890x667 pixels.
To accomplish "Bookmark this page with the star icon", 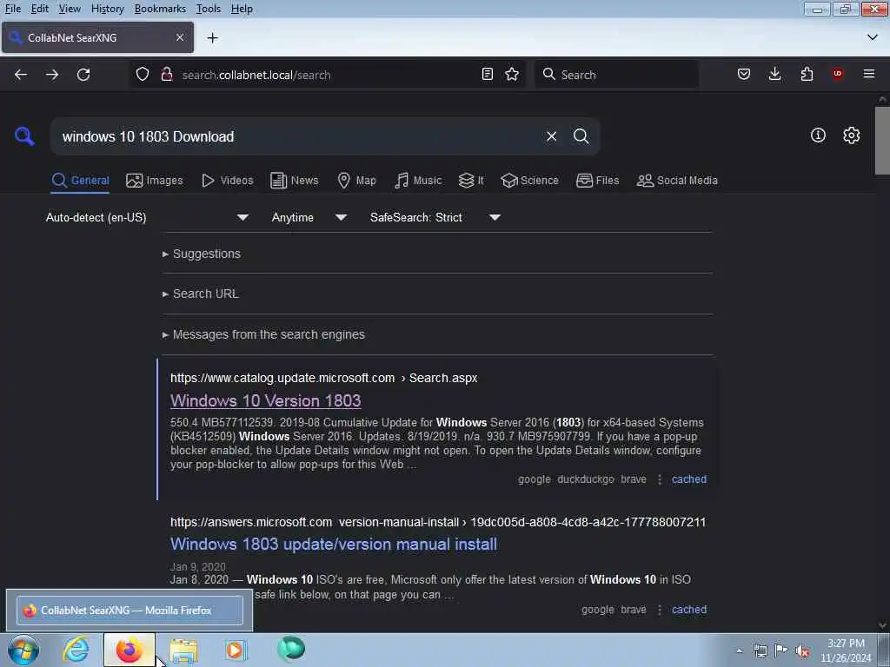I will tap(512, 75).
